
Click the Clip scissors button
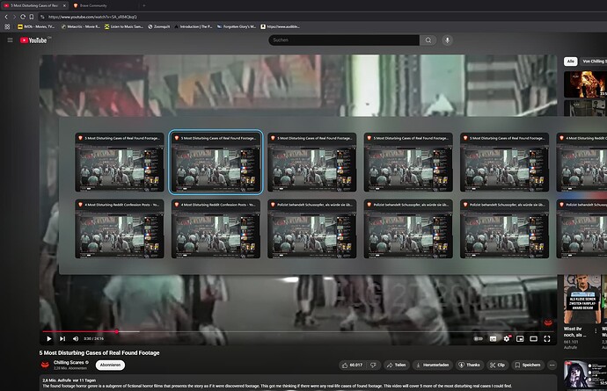click(497, 366)
